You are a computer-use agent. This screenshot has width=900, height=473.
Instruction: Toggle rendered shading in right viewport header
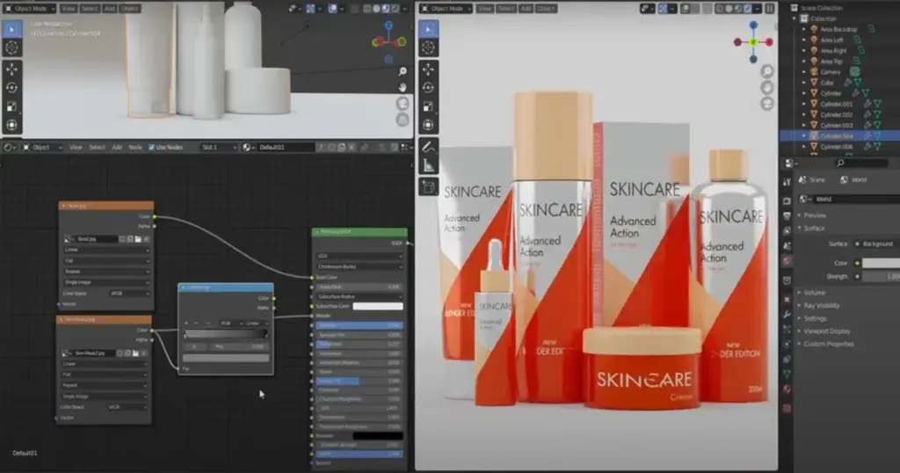(x=748, y=9)
